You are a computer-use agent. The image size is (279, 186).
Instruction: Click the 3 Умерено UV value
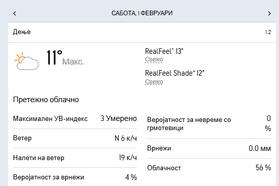(x=119, y=118)
